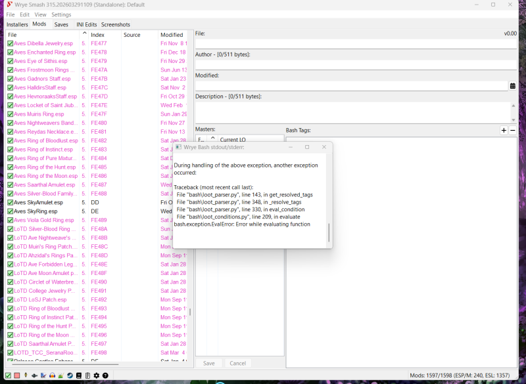
Task: Open the Doc Browser black book icon
Action: pyautogui.click(x=78, y=375)
